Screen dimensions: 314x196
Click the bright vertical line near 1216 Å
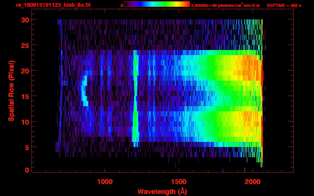(x=136, y=99)
